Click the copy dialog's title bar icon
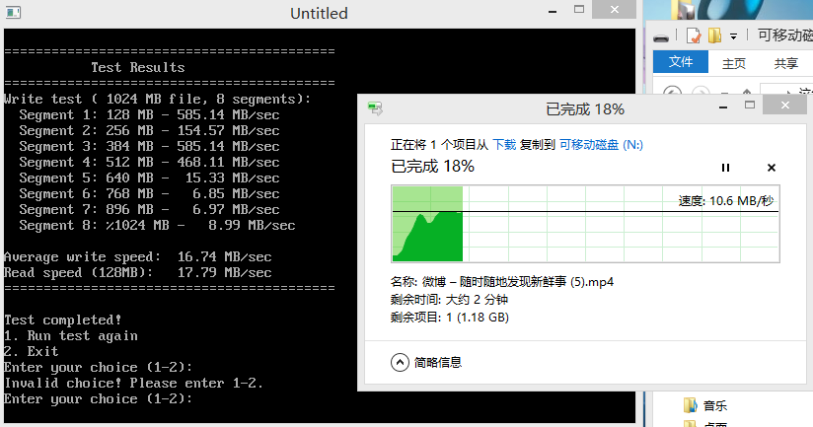The image size is (813, 427). pos(375,108)
